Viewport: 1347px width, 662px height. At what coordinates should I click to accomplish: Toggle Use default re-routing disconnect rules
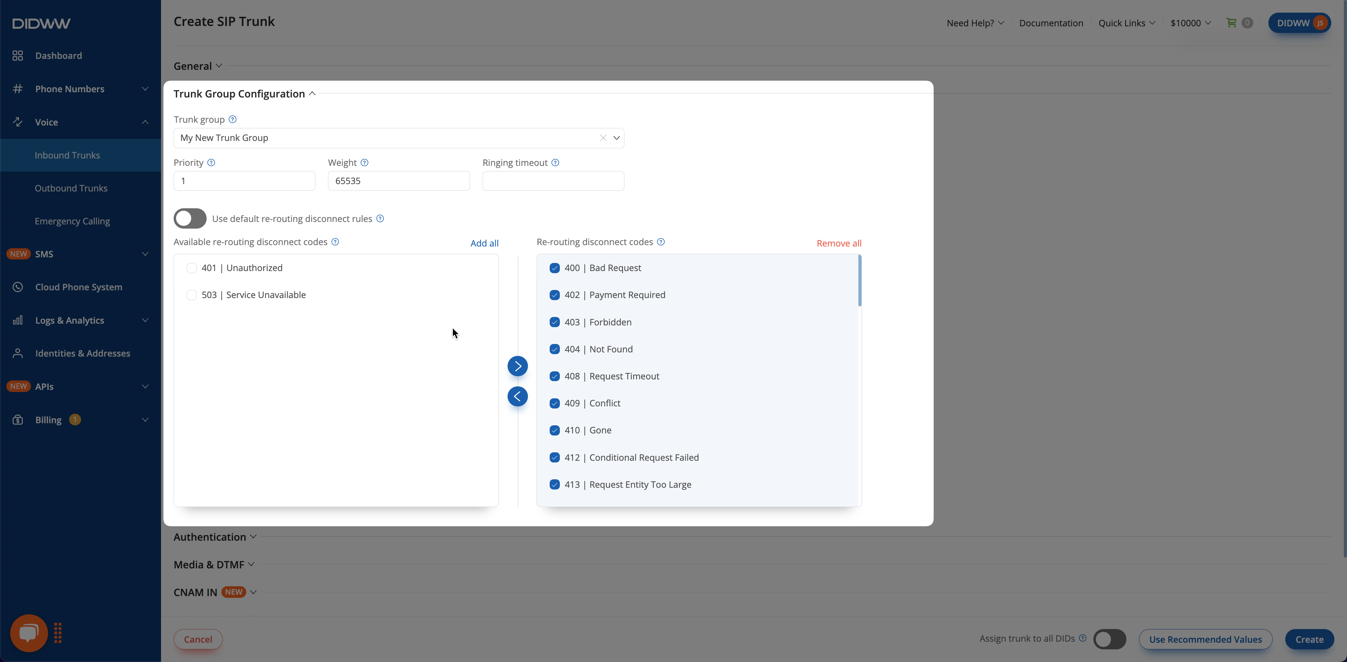click(190, 218)
